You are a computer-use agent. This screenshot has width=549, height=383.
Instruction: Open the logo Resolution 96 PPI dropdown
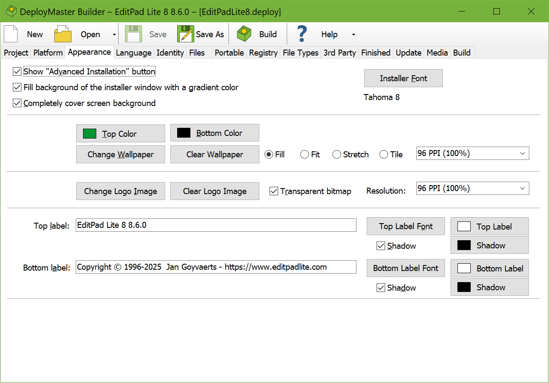tap(472, 188)
